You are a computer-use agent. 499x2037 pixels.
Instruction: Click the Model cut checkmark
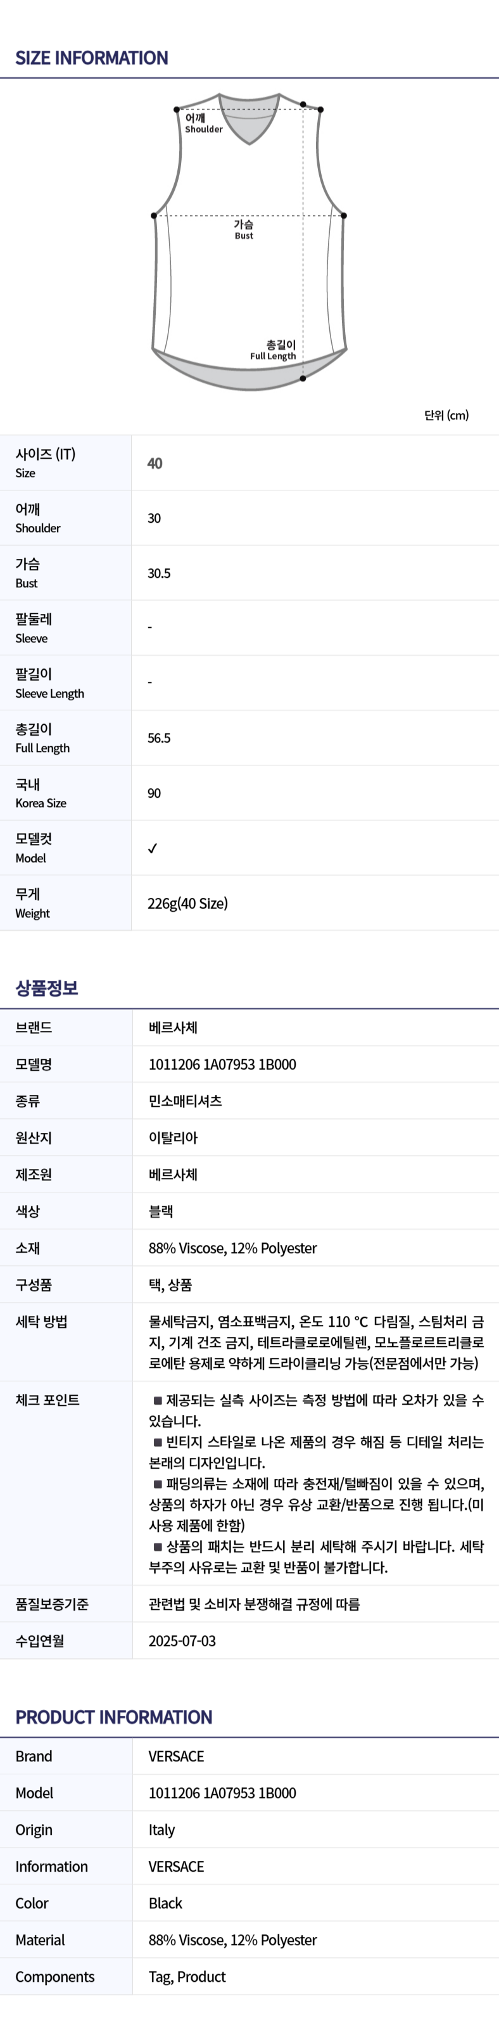[x=153, y=848]
